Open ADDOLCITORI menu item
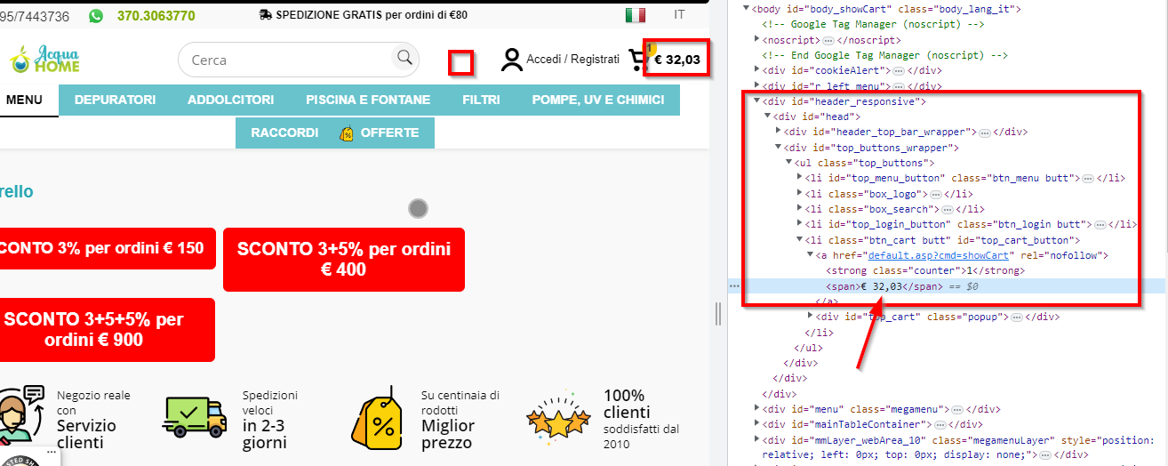1168x466 pixels. pyautogui.click(x=230, y=100)
